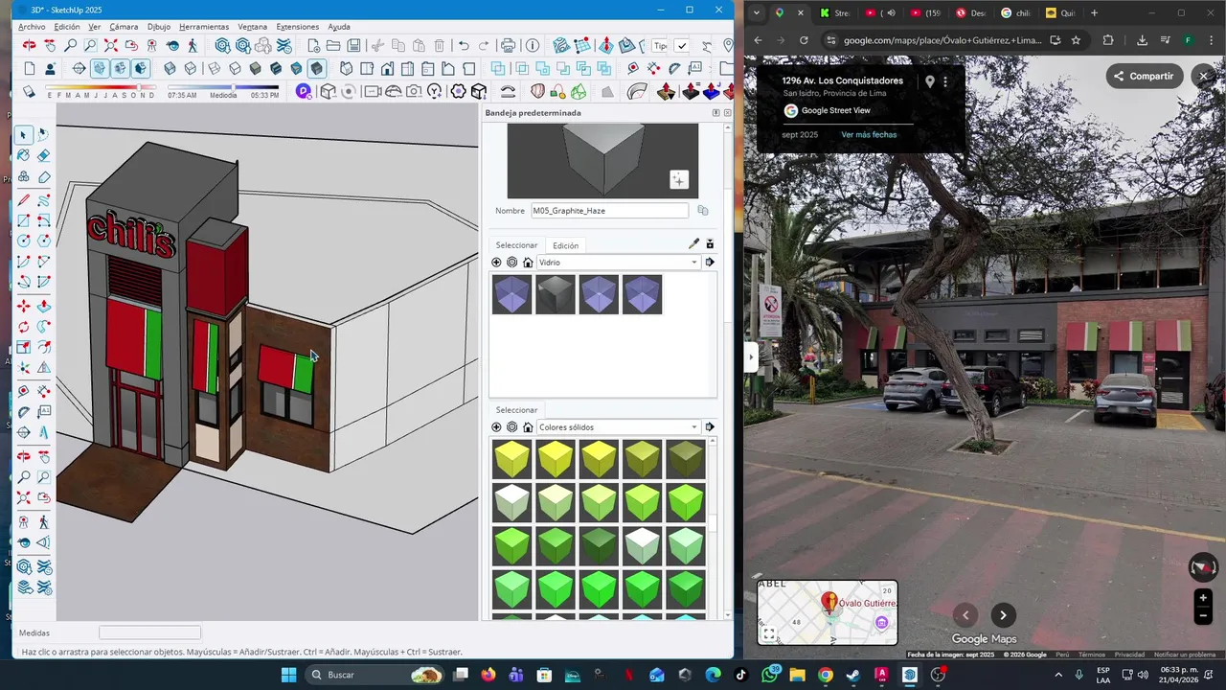Select the Circle drawing tool

click(x=24, y=241)
